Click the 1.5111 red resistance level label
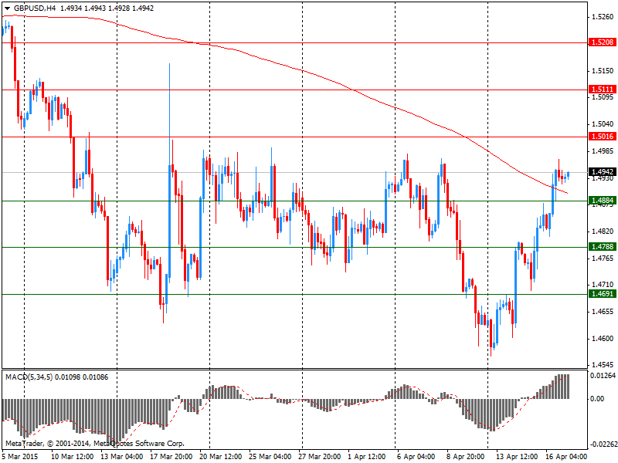 [603, 90]
